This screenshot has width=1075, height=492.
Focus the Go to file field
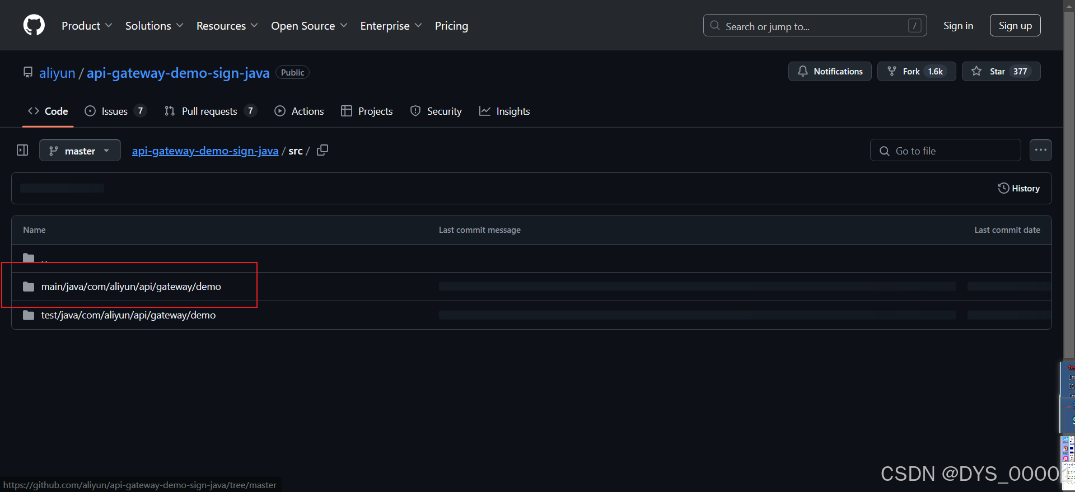[x=945, y=150]
